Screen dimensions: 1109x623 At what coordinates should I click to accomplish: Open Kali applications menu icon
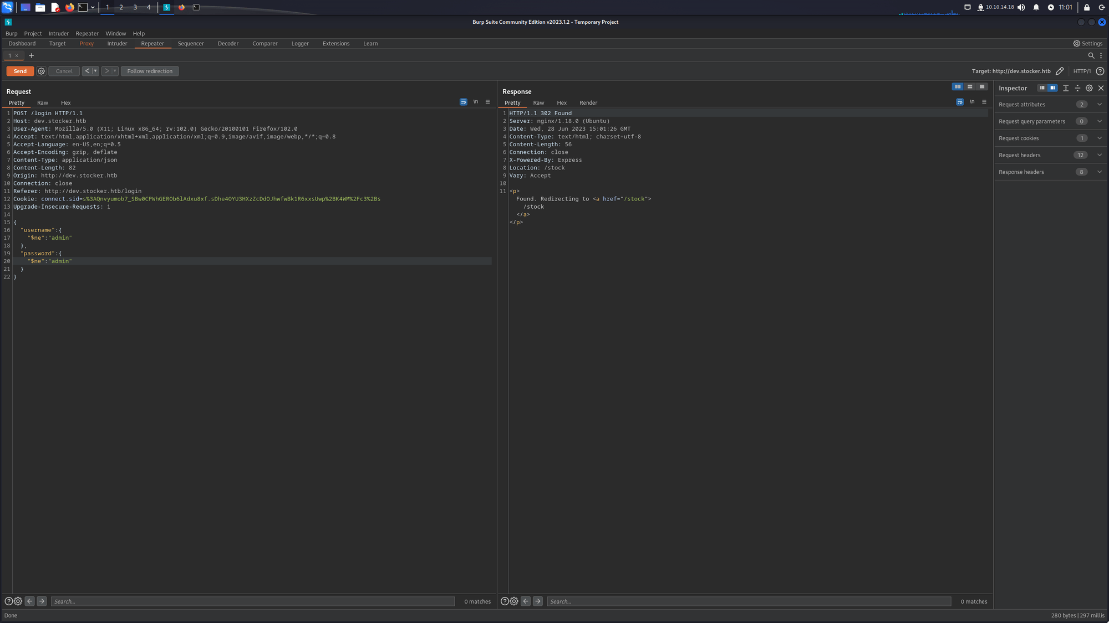click(7, 7)
